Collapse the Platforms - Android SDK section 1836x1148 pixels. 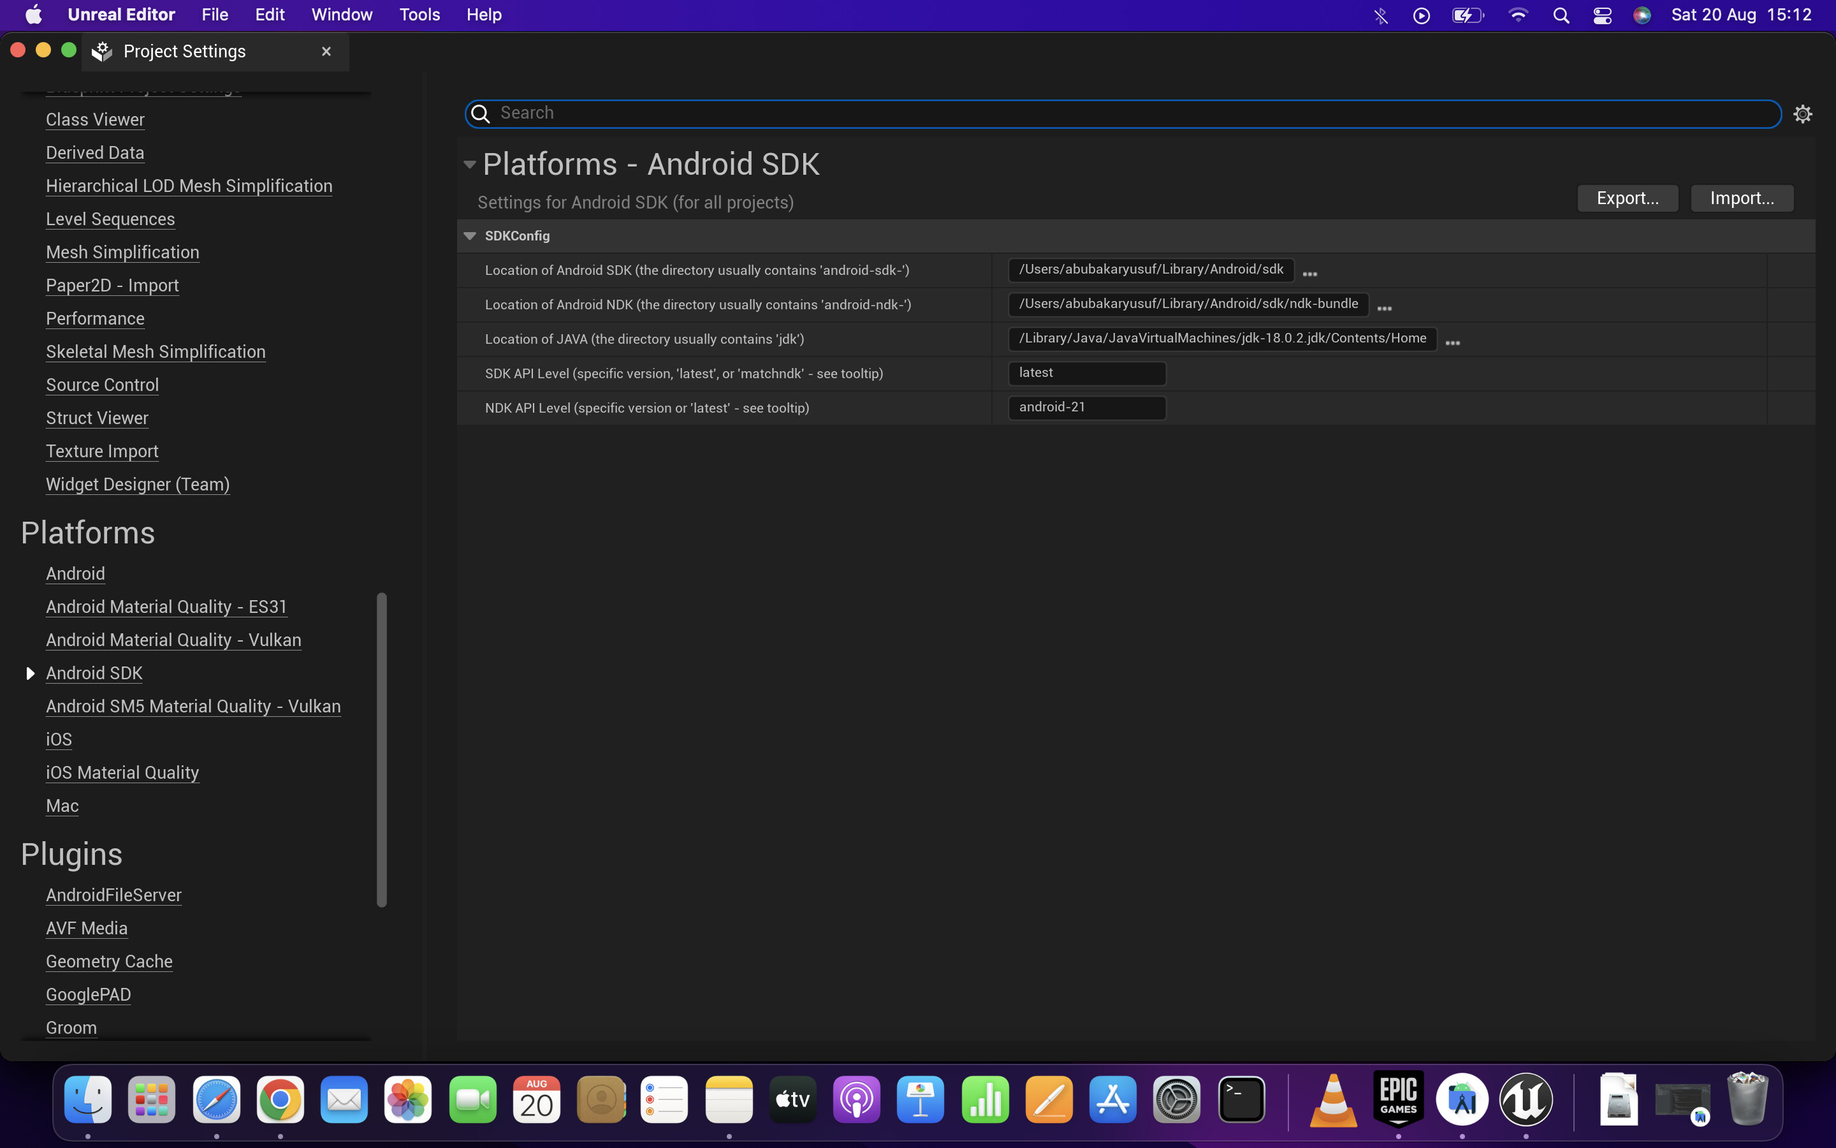click(470, 165)
